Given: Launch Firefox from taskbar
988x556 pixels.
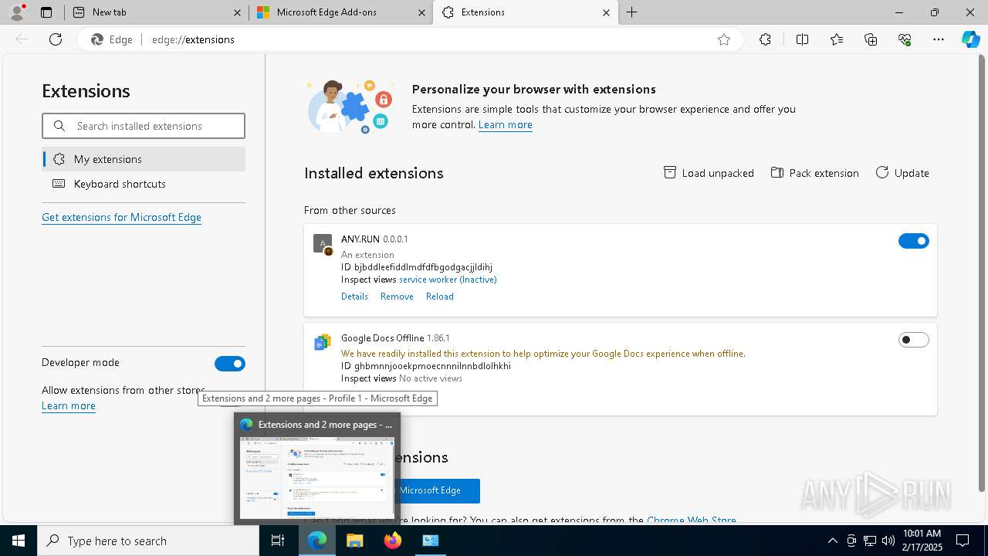Looking at the screenshot, I should 392,541.
